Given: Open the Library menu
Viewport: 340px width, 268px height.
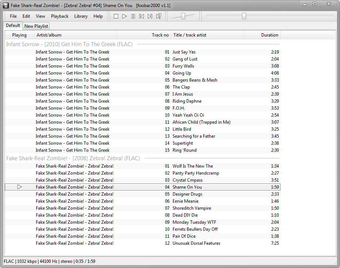Looking at the screenshot, I should (x=81, y=16).
